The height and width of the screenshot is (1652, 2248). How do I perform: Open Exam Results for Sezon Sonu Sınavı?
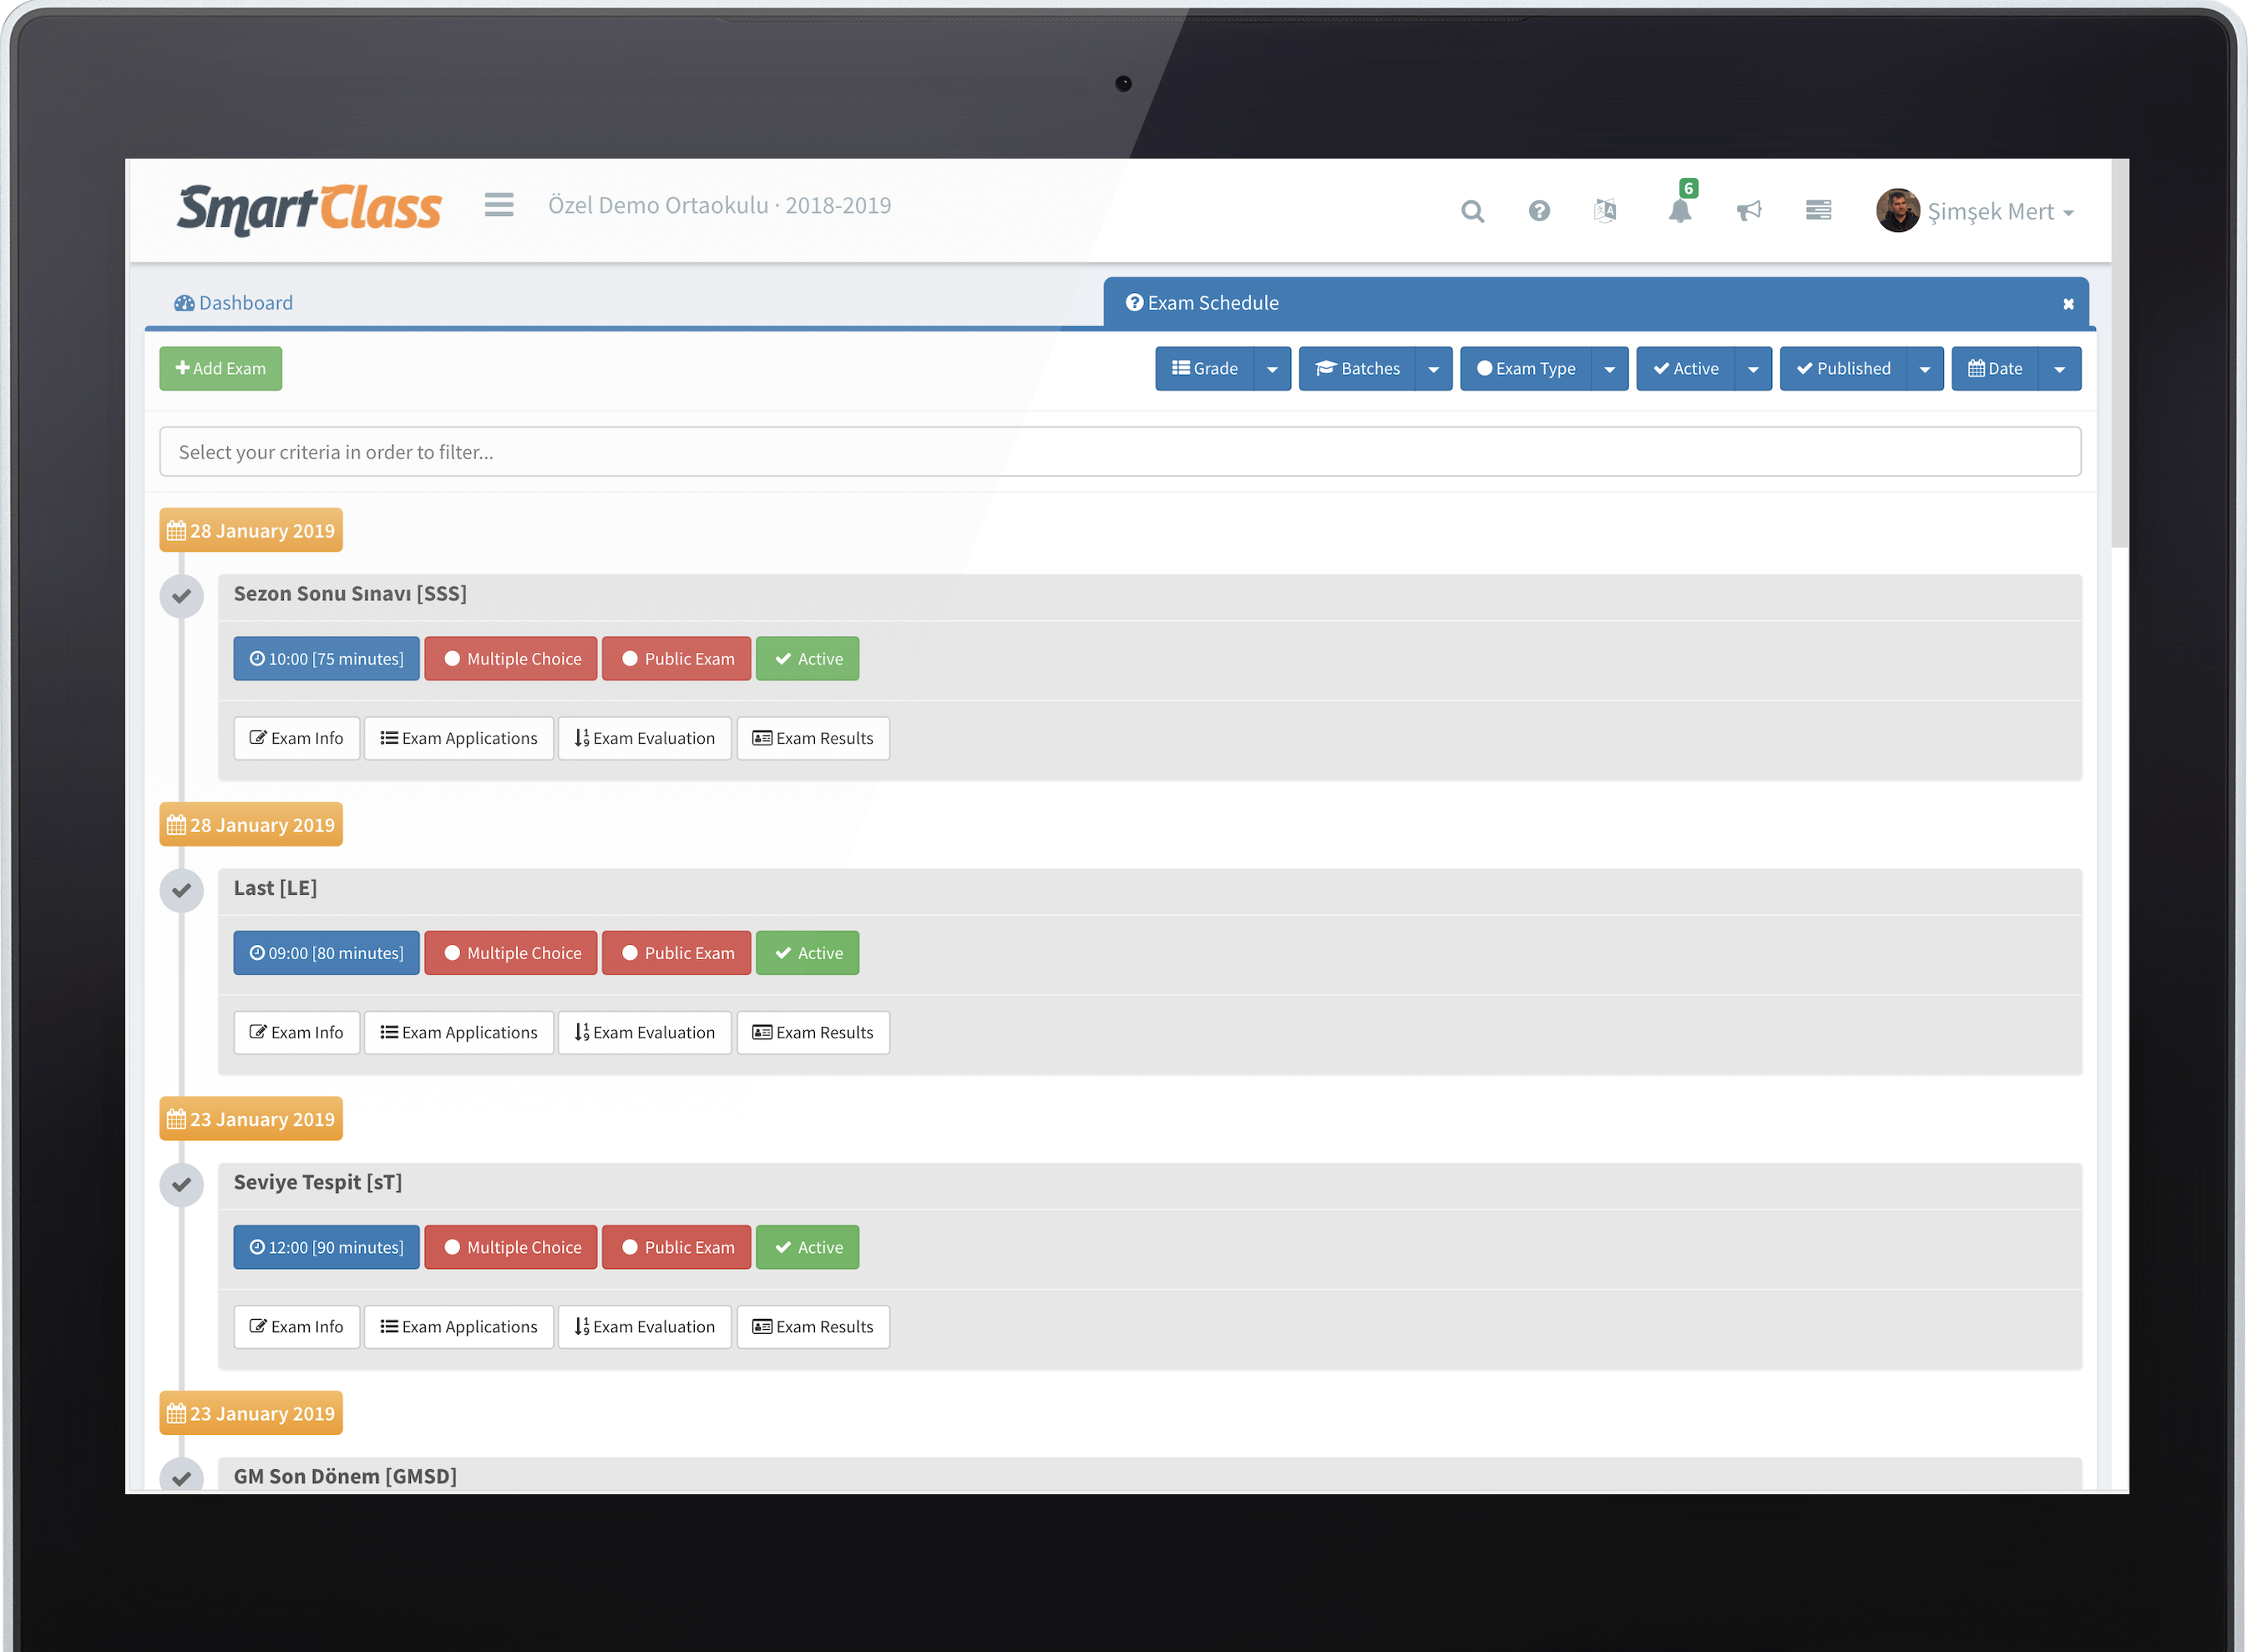click(813, 739)
